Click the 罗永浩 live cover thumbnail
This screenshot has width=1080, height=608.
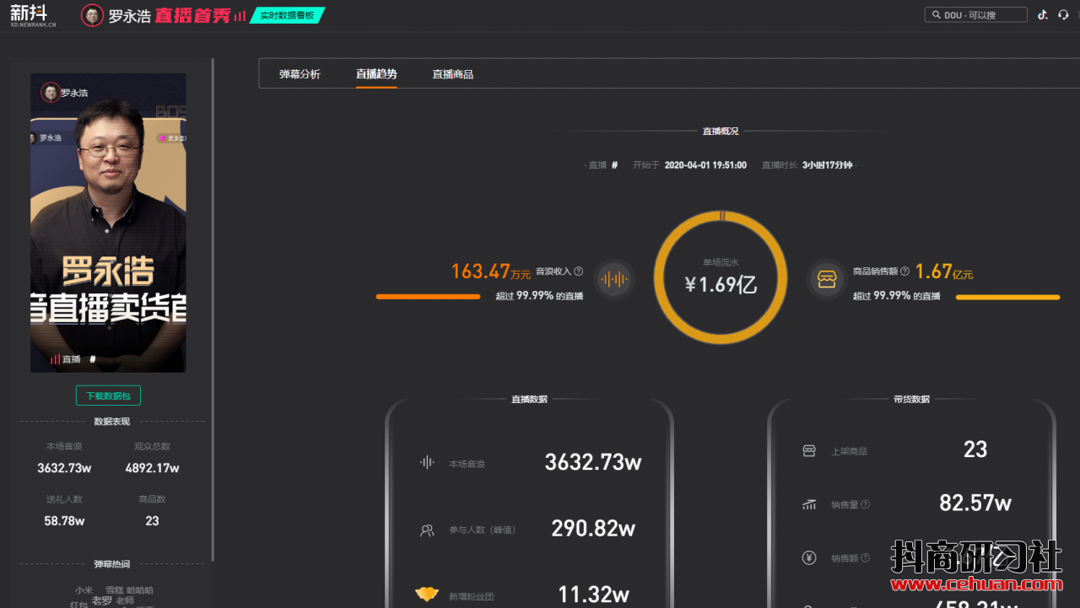108,223
